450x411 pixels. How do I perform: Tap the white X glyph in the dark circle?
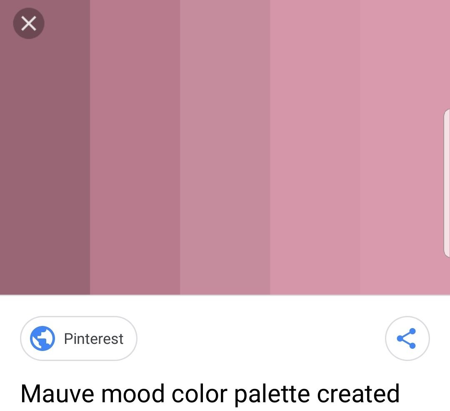29,23
